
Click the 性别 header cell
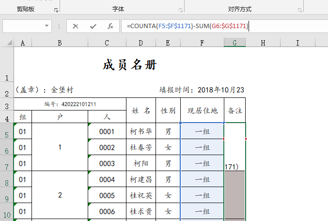[168, 110]
